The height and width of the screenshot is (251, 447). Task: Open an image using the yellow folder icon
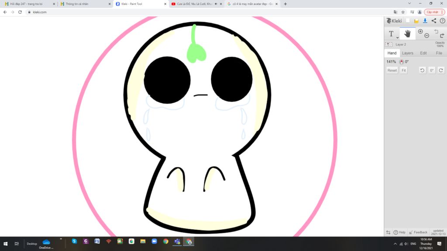416,21
